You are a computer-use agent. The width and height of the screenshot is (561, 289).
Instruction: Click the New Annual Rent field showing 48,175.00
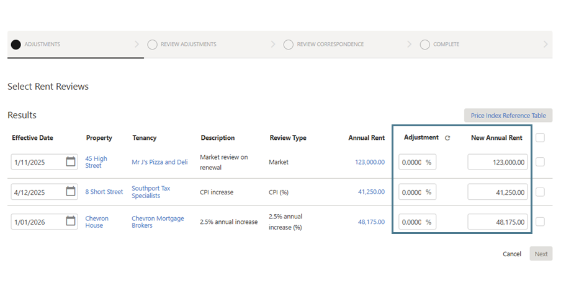point(498,222)
